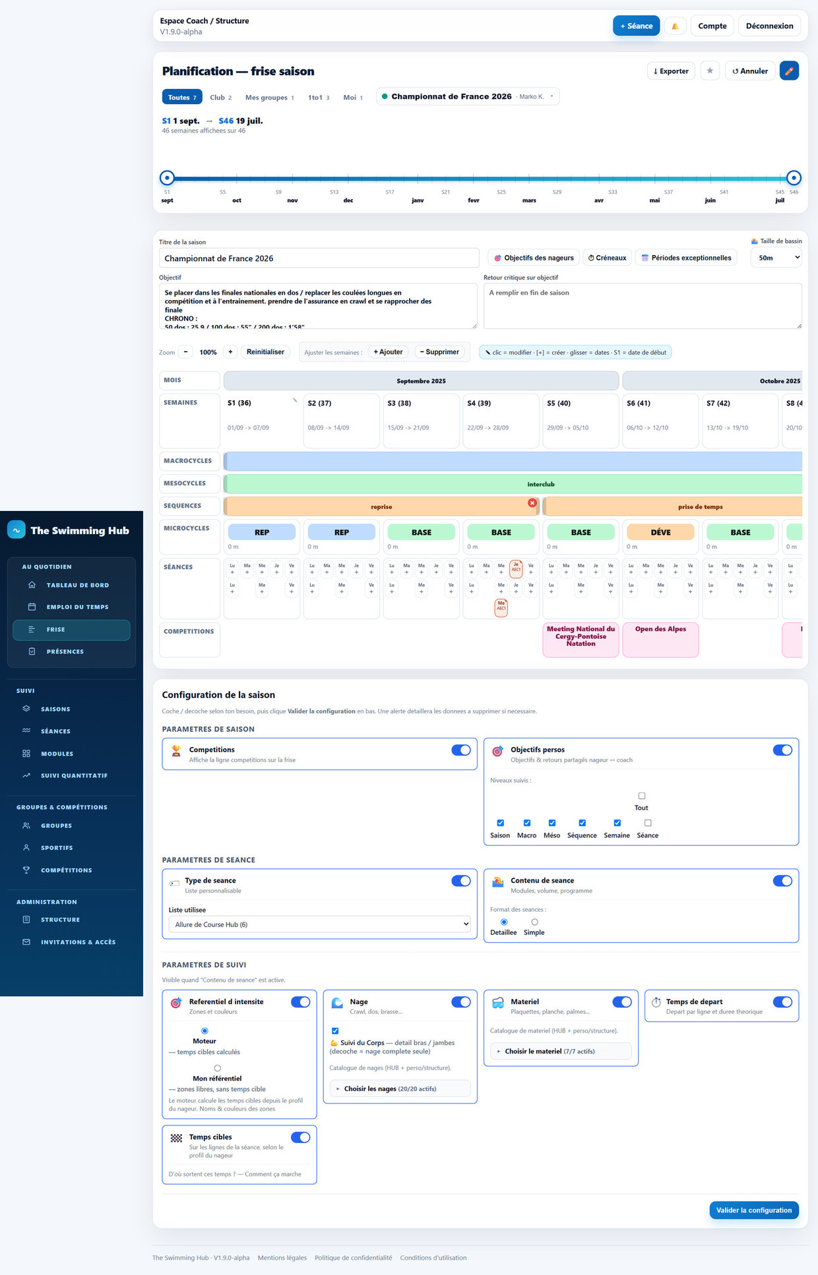Screen dimensions: 818x1275
Task: Click Valider la configuration button
Action: point(754,1210)
